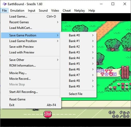131x127 pixels.
Task: Open the Load Game Position submenu
Action: point(31,41)
